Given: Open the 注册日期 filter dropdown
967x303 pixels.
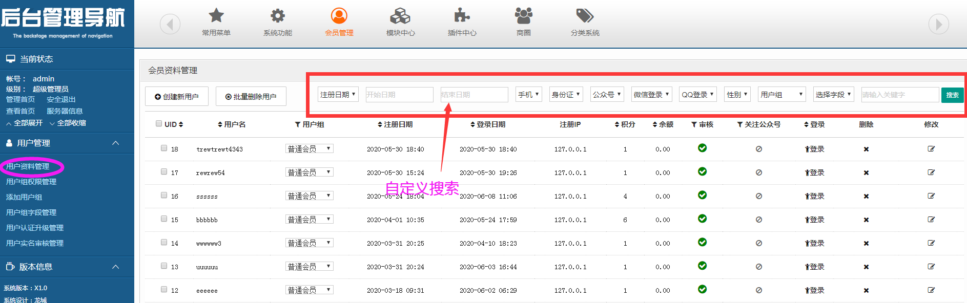Looking at the screenshot, I should [338, 95].
